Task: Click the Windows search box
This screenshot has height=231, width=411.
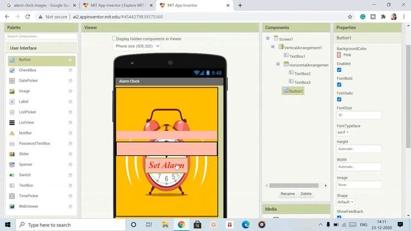Action: [x=71, y=225]
